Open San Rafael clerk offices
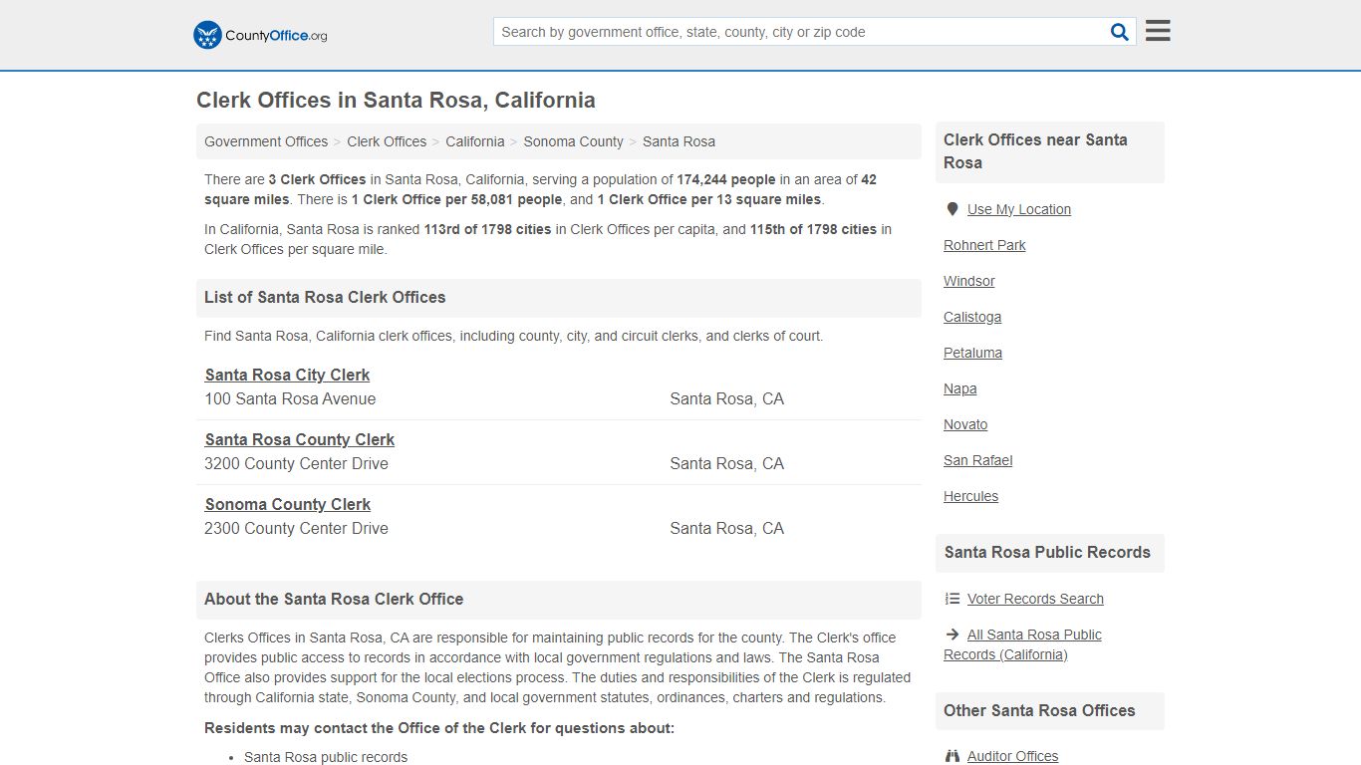 978,460
